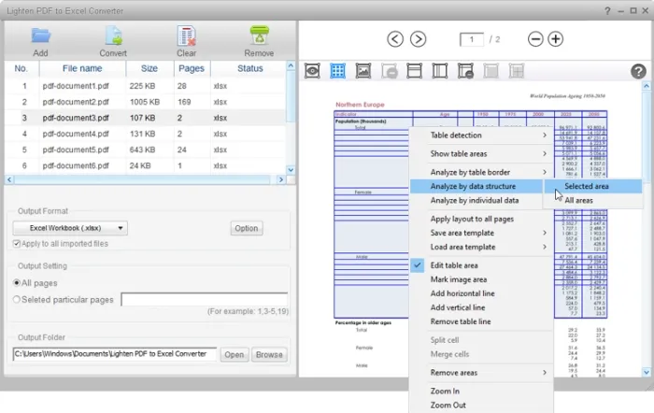
Task: Choose Selected area in submenu
Action: (587, 187)
